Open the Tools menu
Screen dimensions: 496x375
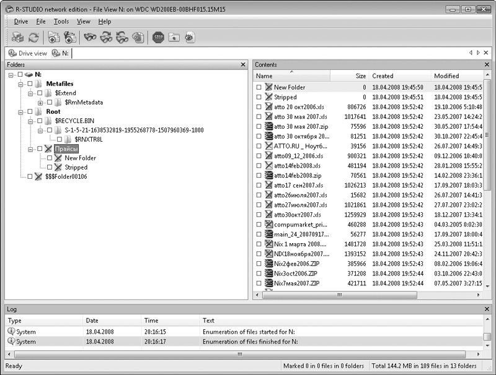(61, 22)
